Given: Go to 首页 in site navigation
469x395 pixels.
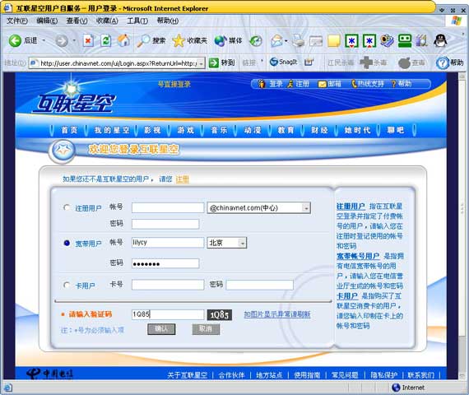Looking at the screenshot, I should tap(69, 130).
